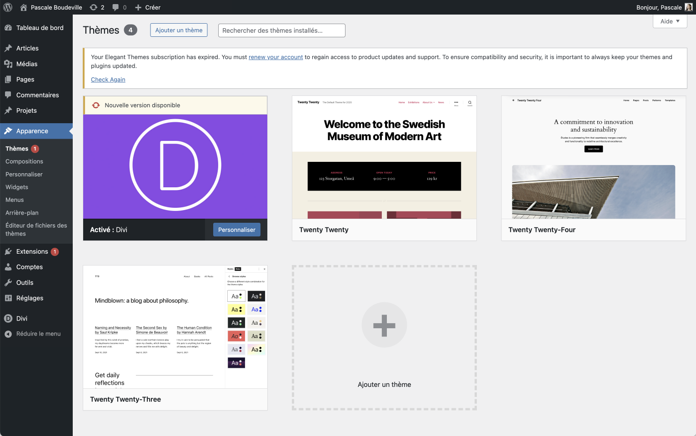This screenshot has width=696, height=436.
Task: Click the Nouvelle version disponible notice
Action: 175,105
